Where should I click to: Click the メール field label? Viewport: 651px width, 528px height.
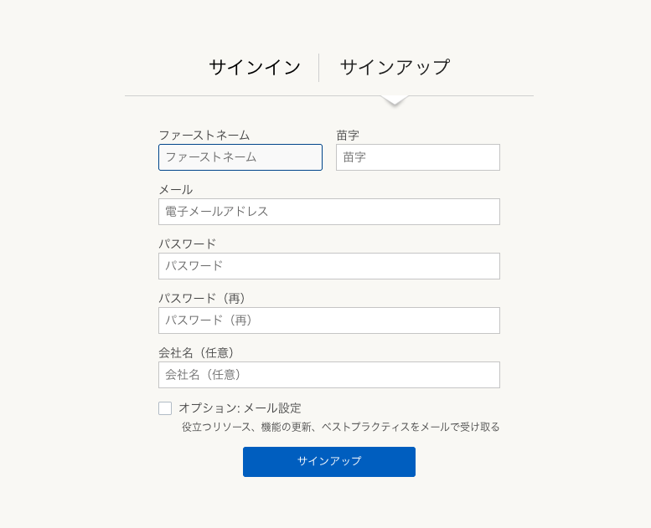click(175, 190)
